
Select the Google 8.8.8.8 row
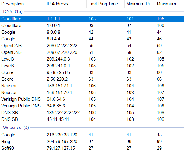92,32
